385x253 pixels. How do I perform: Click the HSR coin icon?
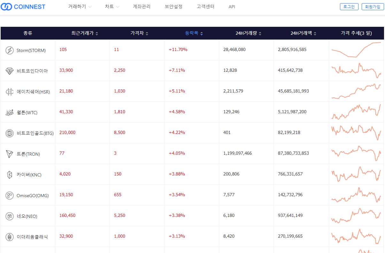(x=10, y=92)
